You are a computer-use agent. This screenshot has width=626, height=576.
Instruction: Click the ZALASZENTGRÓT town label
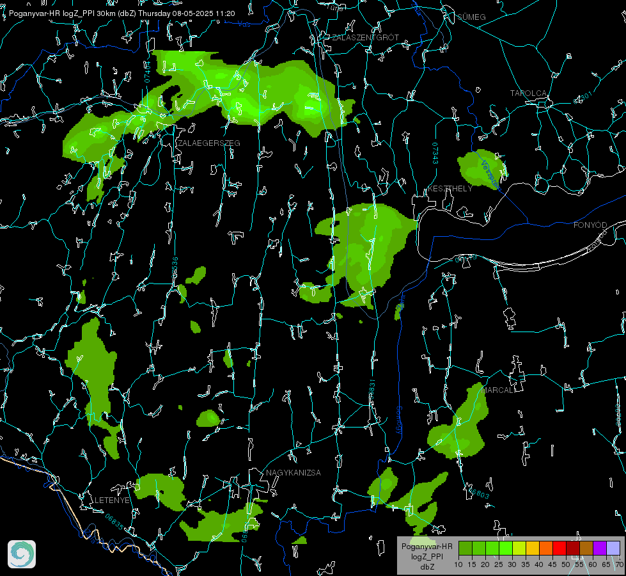coord(365,37)
